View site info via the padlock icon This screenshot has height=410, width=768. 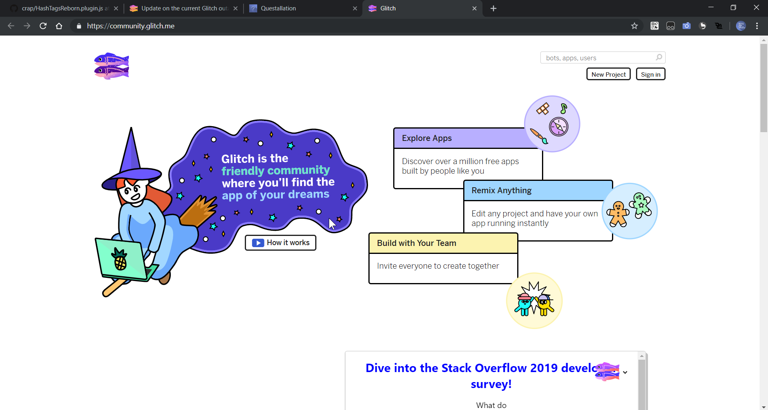coord(79,26)
